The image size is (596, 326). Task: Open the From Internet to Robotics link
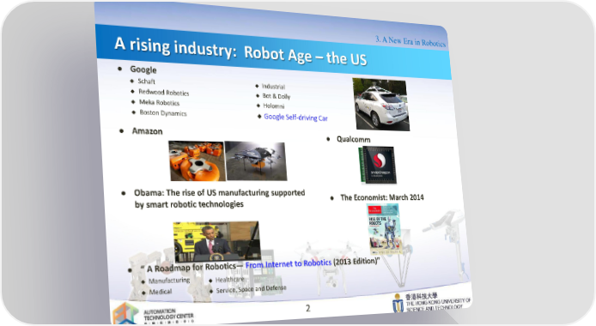tap(288, 263)
